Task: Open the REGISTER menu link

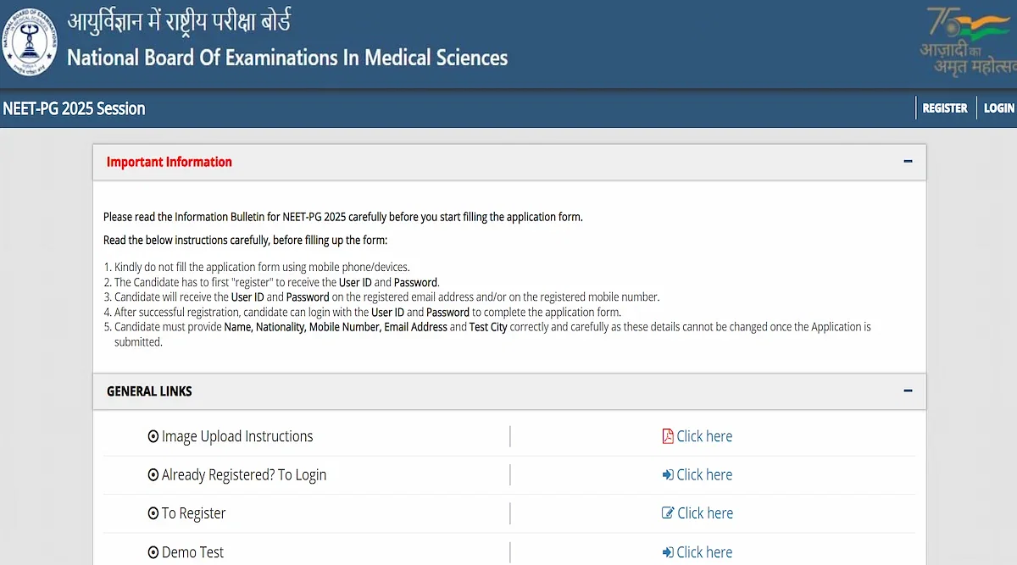Action: [x=945, y=108]
